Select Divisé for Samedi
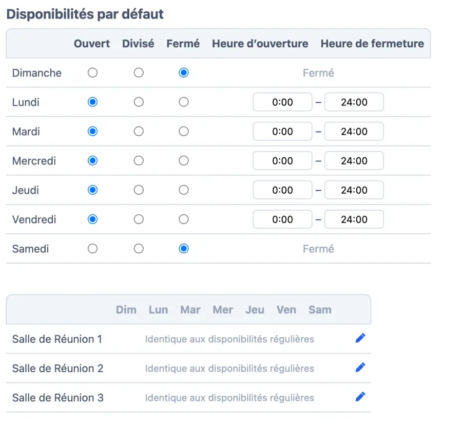Screen dimensions: 462x421 pyautogui.click(x=139, y=249)
